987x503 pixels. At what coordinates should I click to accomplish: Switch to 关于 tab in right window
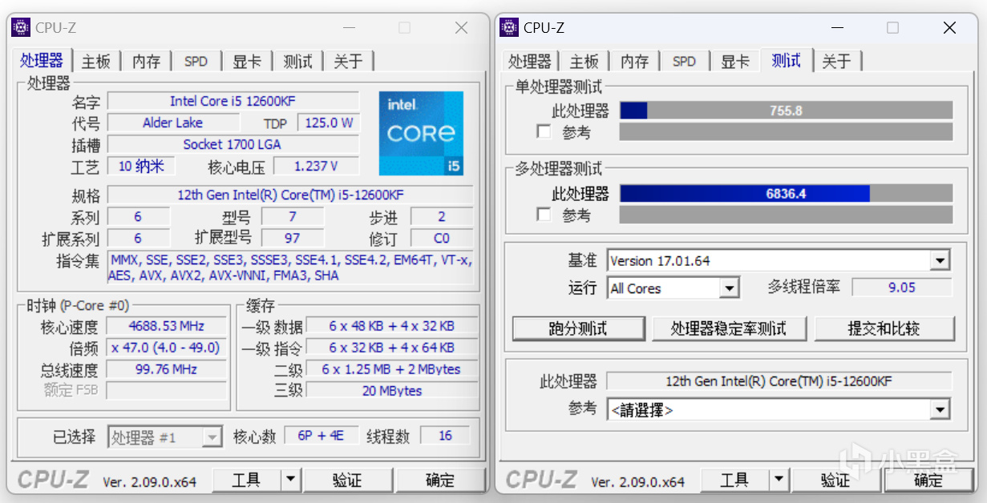pos(837,62)
